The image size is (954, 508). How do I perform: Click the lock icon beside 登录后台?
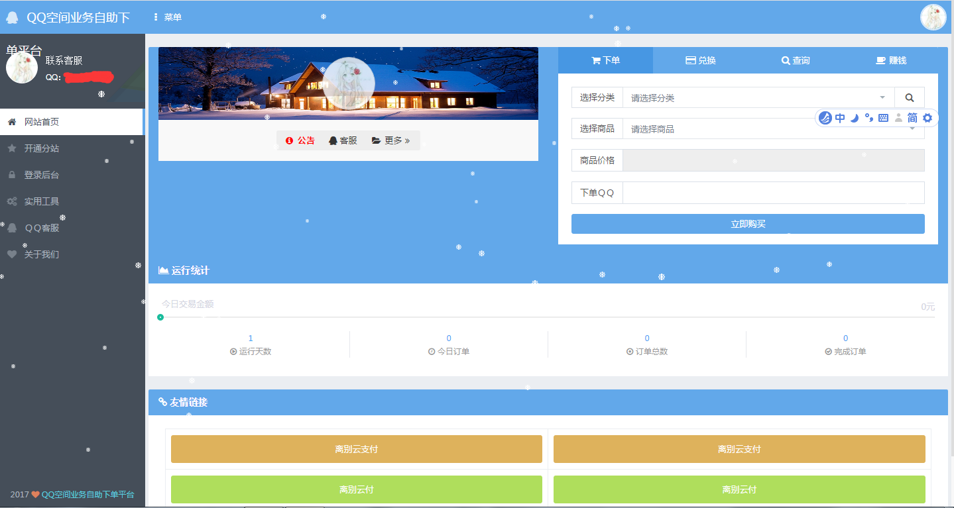click(x=11, y=175)
